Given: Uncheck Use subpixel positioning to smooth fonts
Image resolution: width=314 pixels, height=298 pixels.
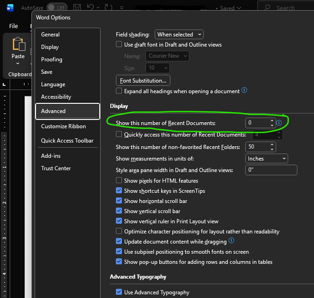Looking at the screenshot, I should coord(119,251).
